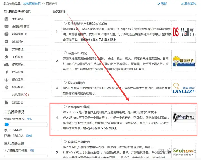Click the database stack icon beside 主机管理

click(6, 19)
